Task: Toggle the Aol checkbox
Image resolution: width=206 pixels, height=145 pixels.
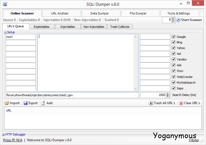Action: pos(174,53)
